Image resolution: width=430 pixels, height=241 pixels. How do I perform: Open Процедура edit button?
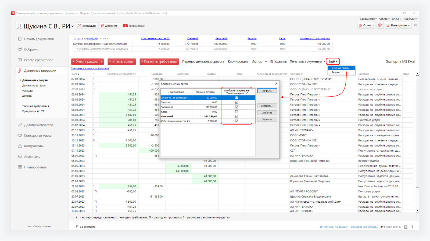[87, 26]
